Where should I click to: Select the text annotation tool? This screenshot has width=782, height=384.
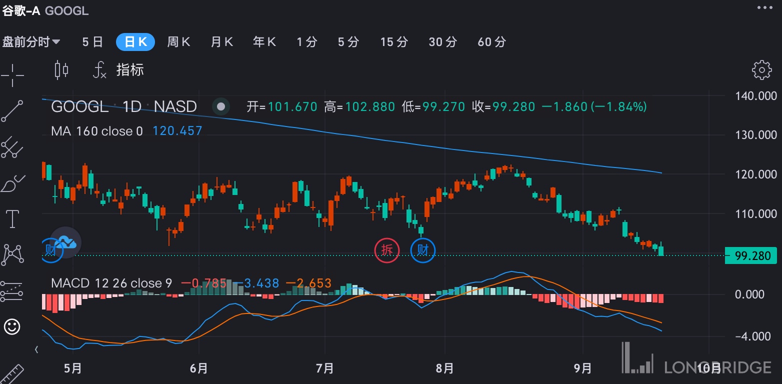click(12, 219)
